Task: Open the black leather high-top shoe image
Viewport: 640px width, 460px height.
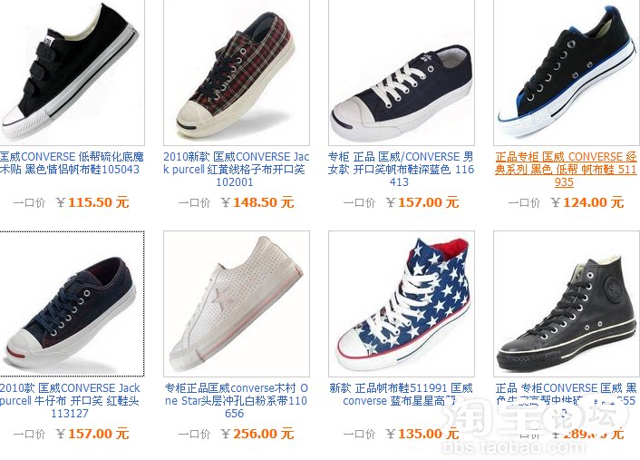Action: [x=567, y=304]
